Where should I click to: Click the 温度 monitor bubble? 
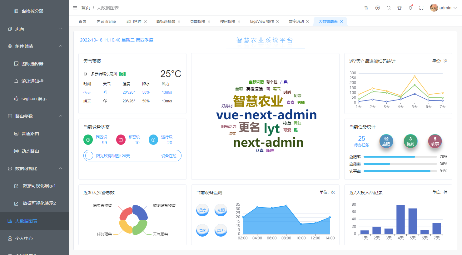point(202,210)
